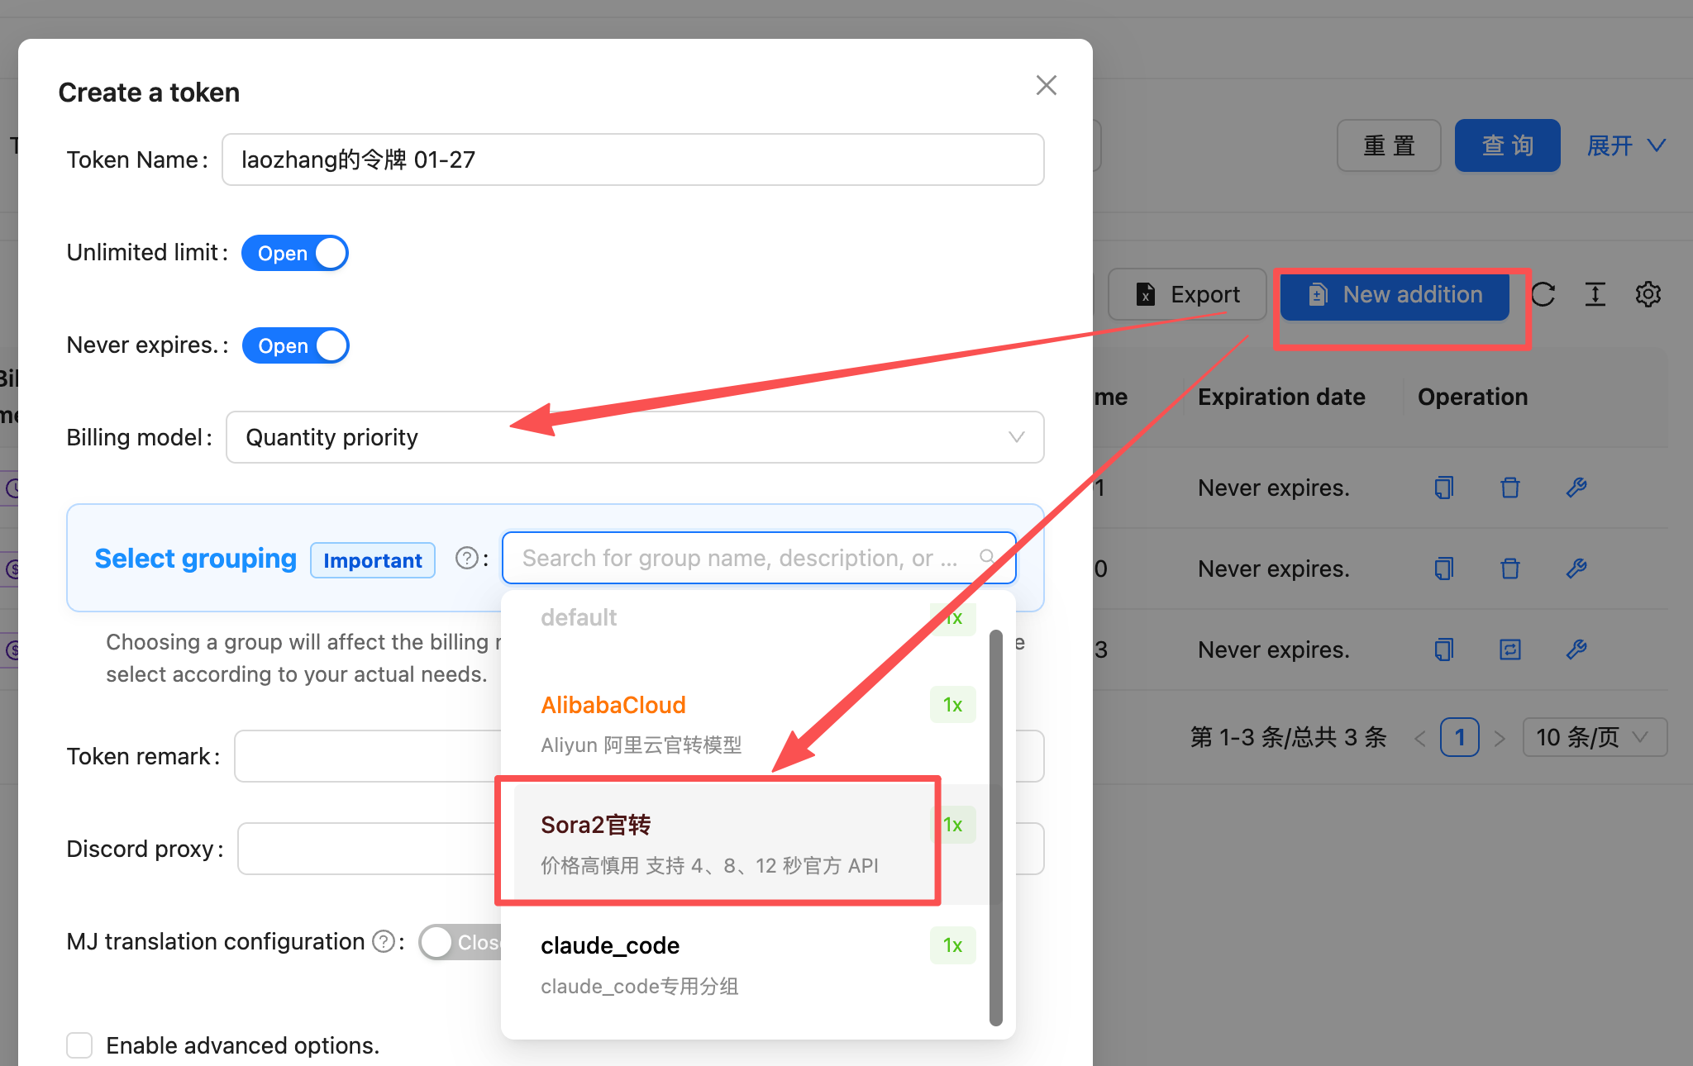Click the sync icon in the third row

click(x=1509, y=650)
